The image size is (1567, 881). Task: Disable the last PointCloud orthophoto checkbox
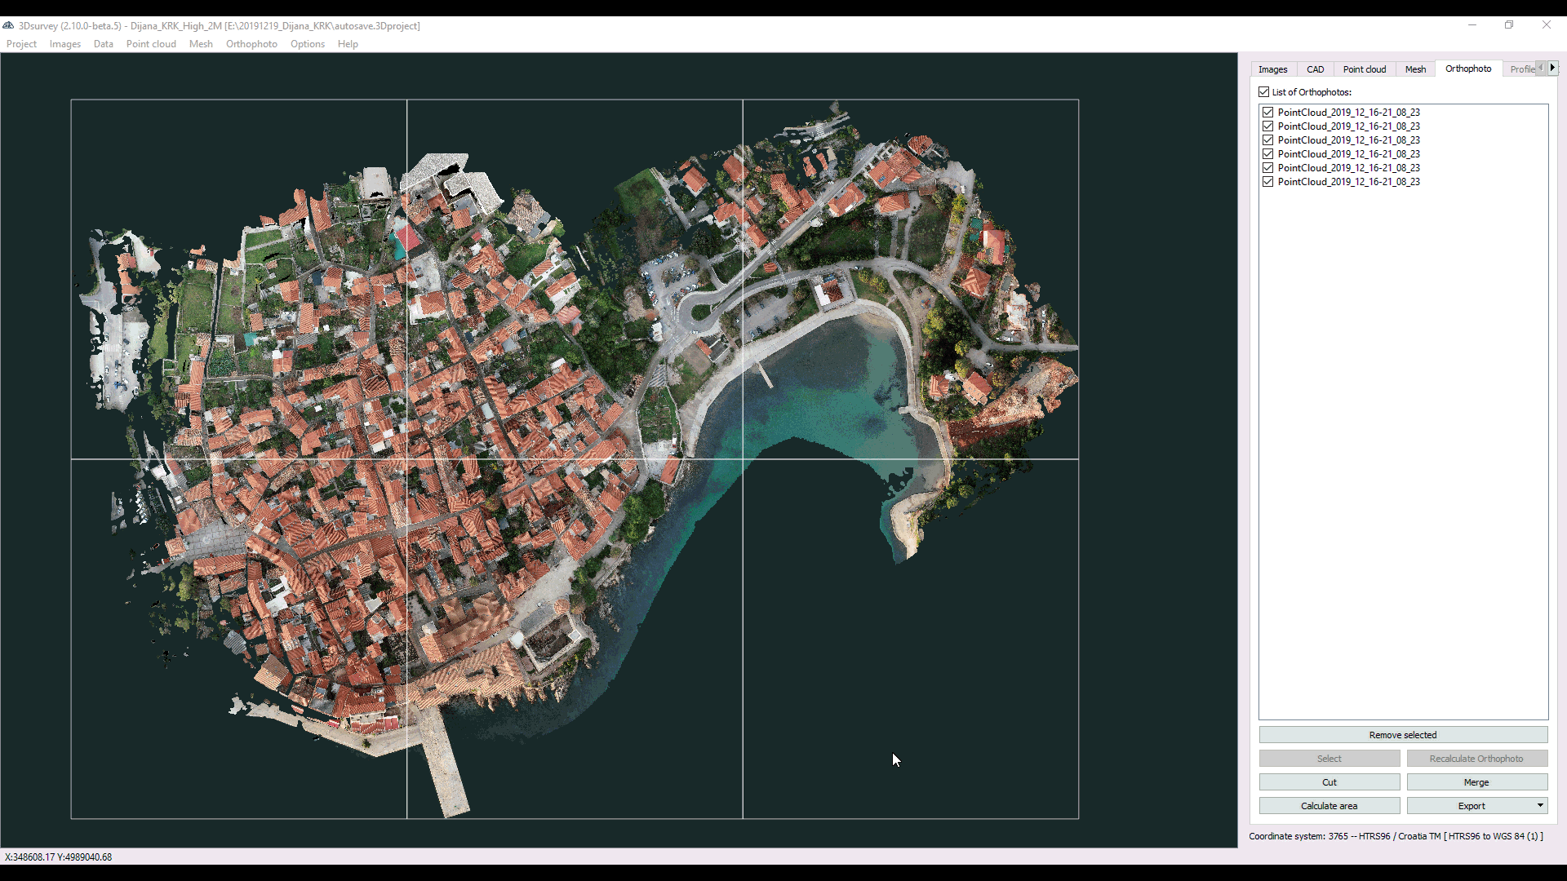coord(1268,181)
